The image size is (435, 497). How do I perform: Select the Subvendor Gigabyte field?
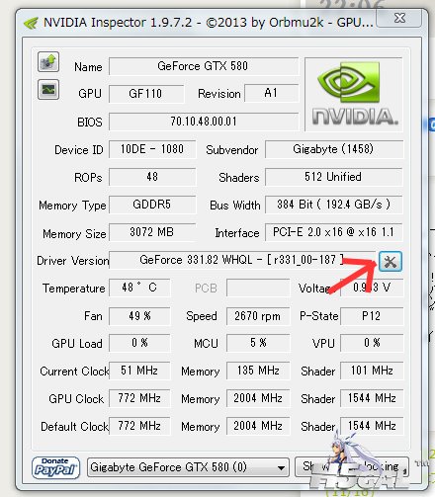(334, 149)
